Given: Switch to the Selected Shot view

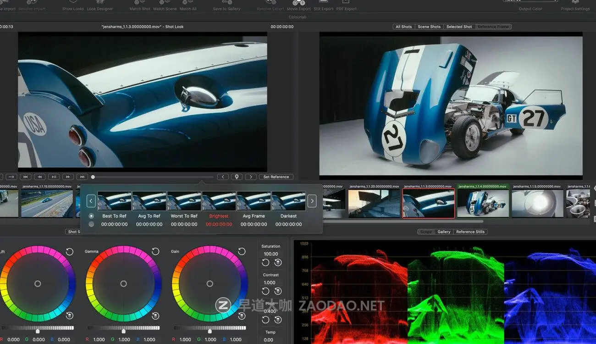Looking at the screenshot, I should click(459, 27).
